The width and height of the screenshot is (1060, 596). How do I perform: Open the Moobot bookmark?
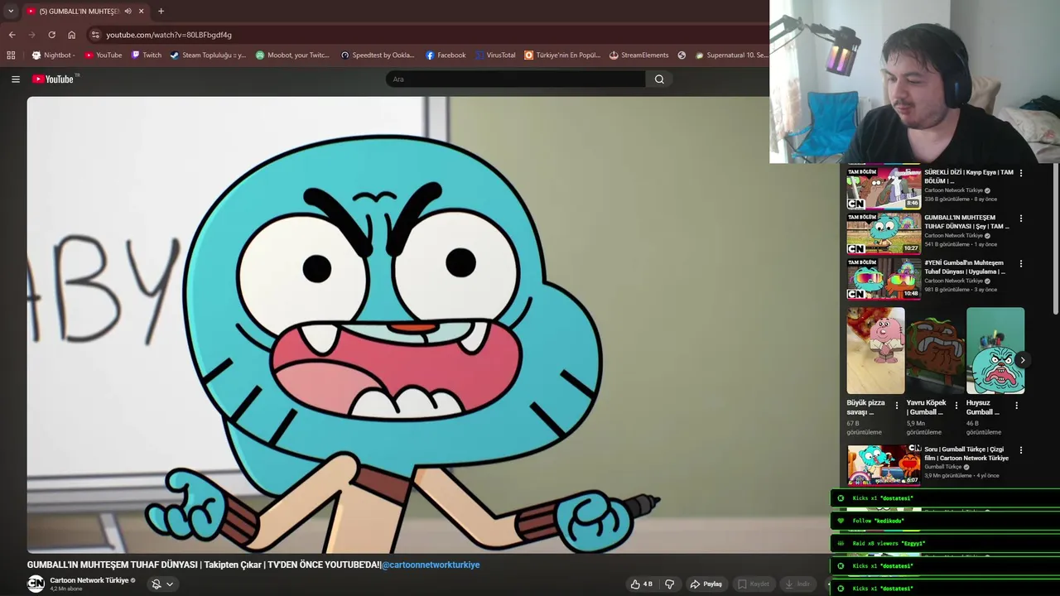pos(292,55)
